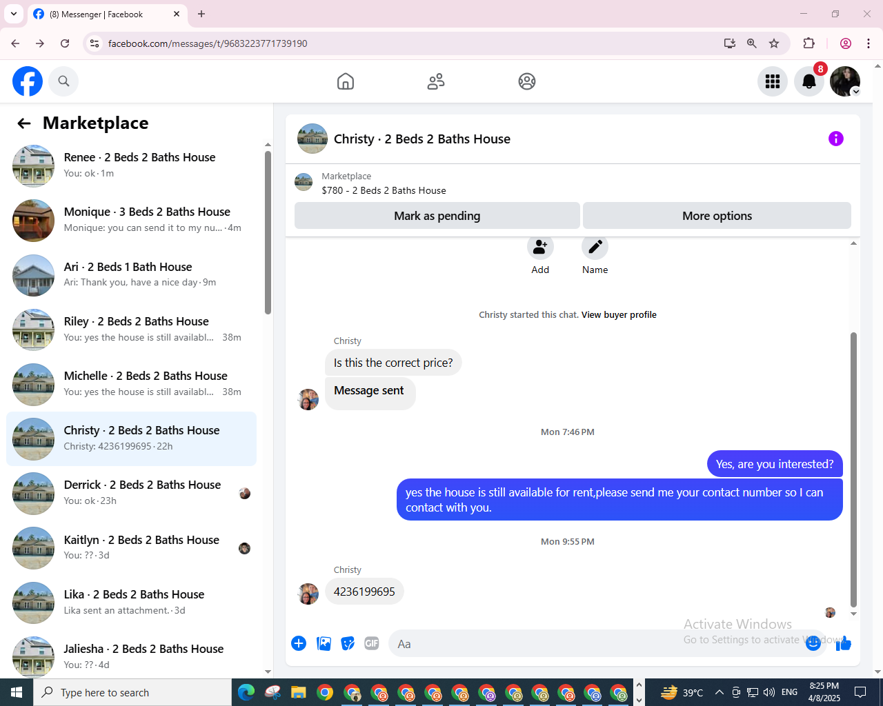Close the Messenger Facebook tab
Image resolution: width=883 pixels, height=706 pixels.
click(177, 14)
